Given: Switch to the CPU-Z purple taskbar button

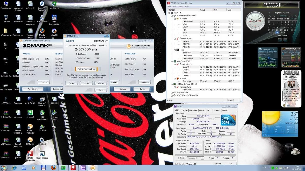Looking at the screenshot, I should tap(83, 168).
